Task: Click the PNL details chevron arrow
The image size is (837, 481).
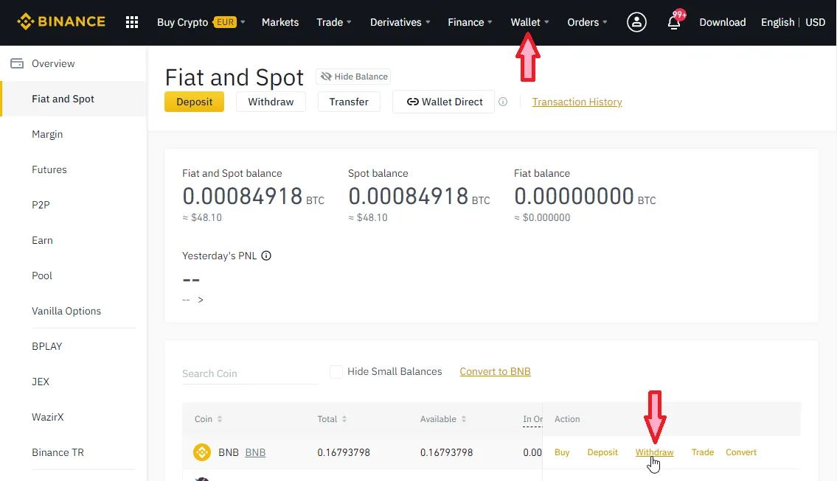Action: [x=201, y=301]
